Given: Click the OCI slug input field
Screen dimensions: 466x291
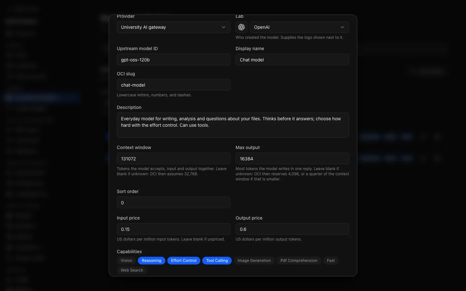Looking at the screenshot, I should click(x=173, y=85).
